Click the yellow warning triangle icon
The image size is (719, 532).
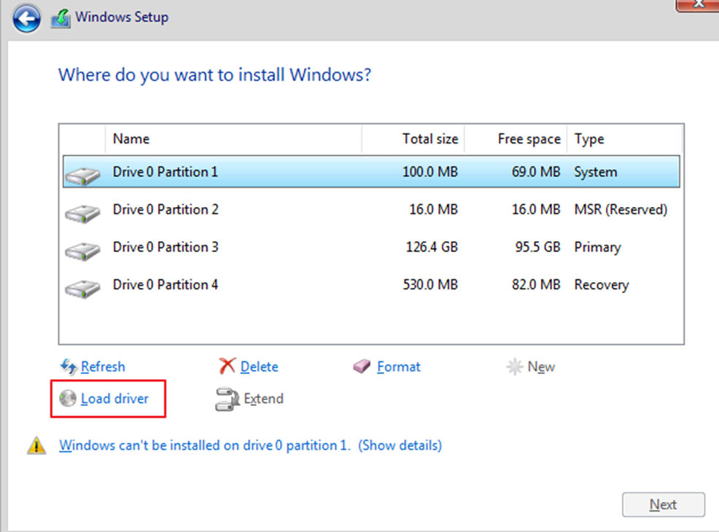point(36,445)
